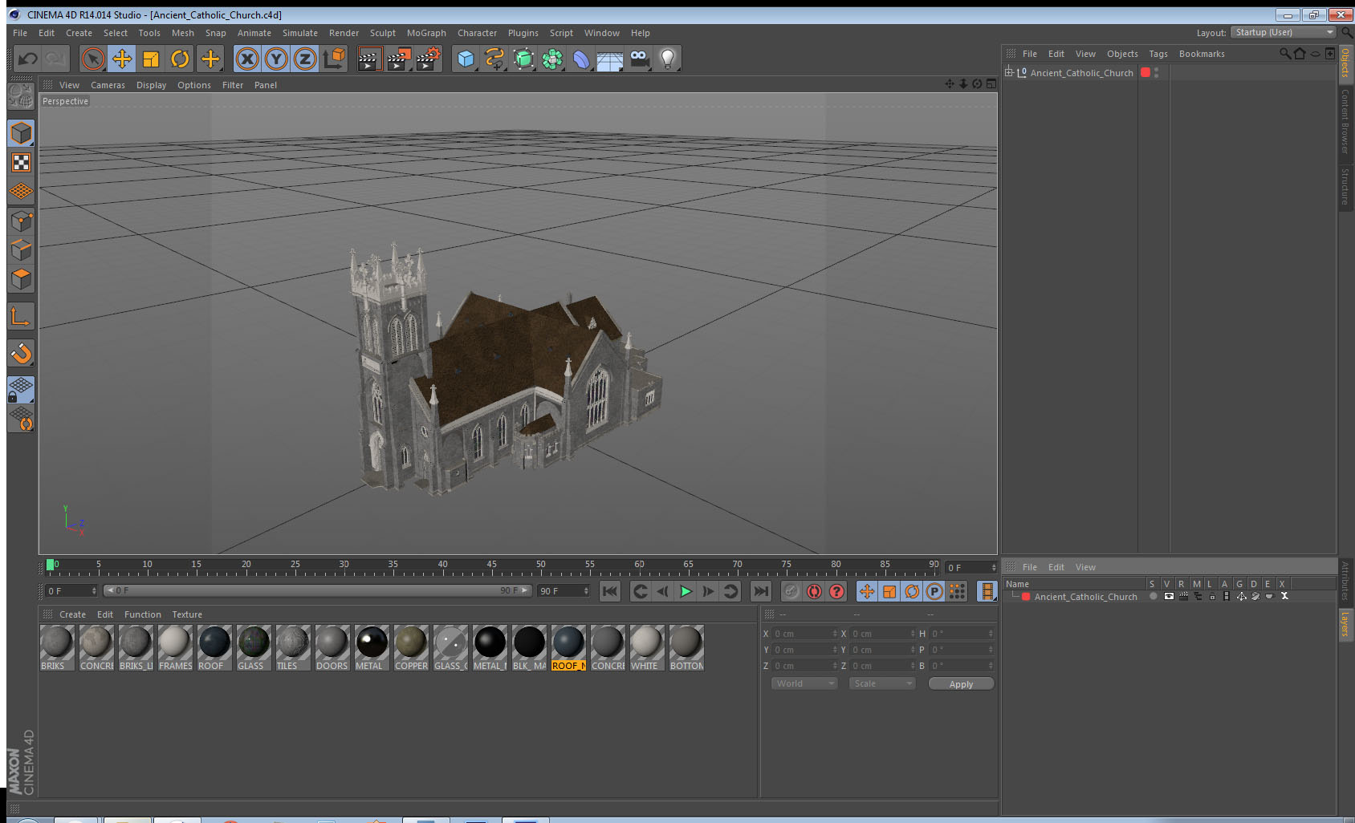The image size is (1355, 823).
Task: Activate the Scale tool in top toolbar
Action: pyautogui.click(x=151, y=59)
